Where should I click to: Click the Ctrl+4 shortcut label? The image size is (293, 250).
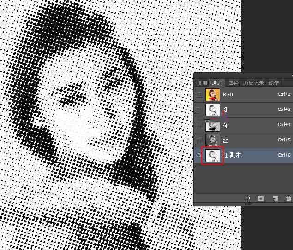click(284, 124)
